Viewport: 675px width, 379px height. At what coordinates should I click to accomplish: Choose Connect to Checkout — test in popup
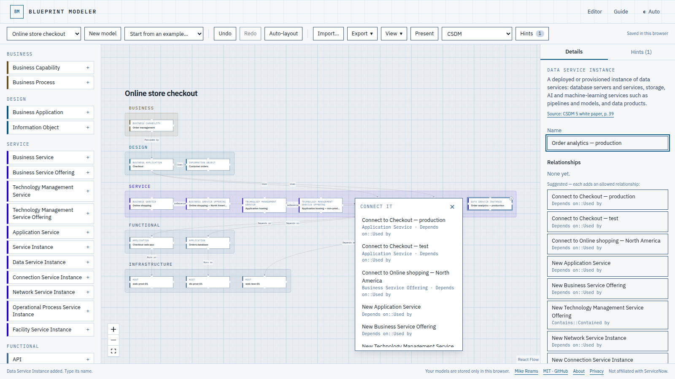(x=408, y=253)
